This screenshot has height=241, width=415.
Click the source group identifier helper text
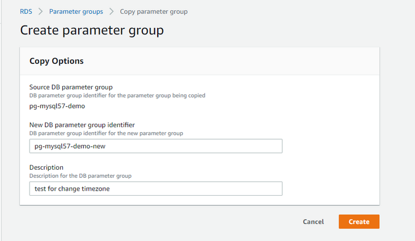(x=117, y=96)
